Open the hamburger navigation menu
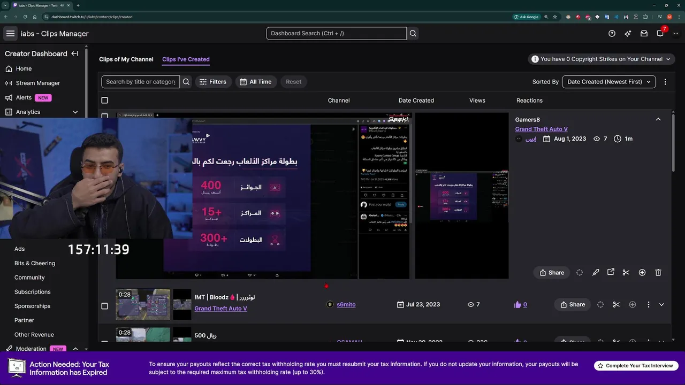Viewport: 685px width, 385px height. (x=10, y=33)
